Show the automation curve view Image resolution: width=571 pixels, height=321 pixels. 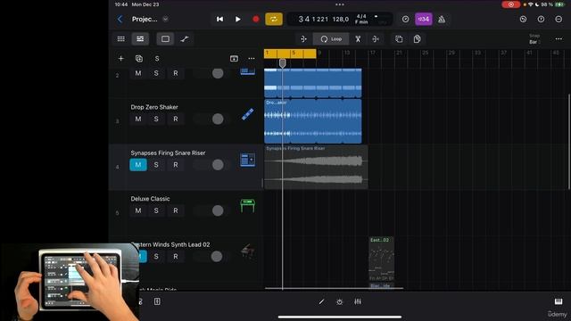185,39
